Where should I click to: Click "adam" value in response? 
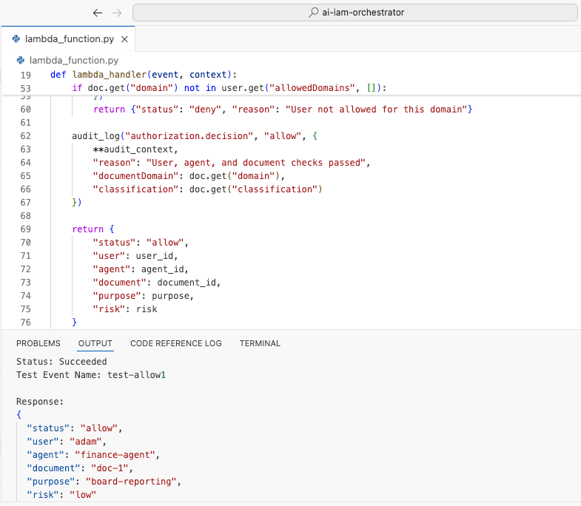click(x=86, y=442)
